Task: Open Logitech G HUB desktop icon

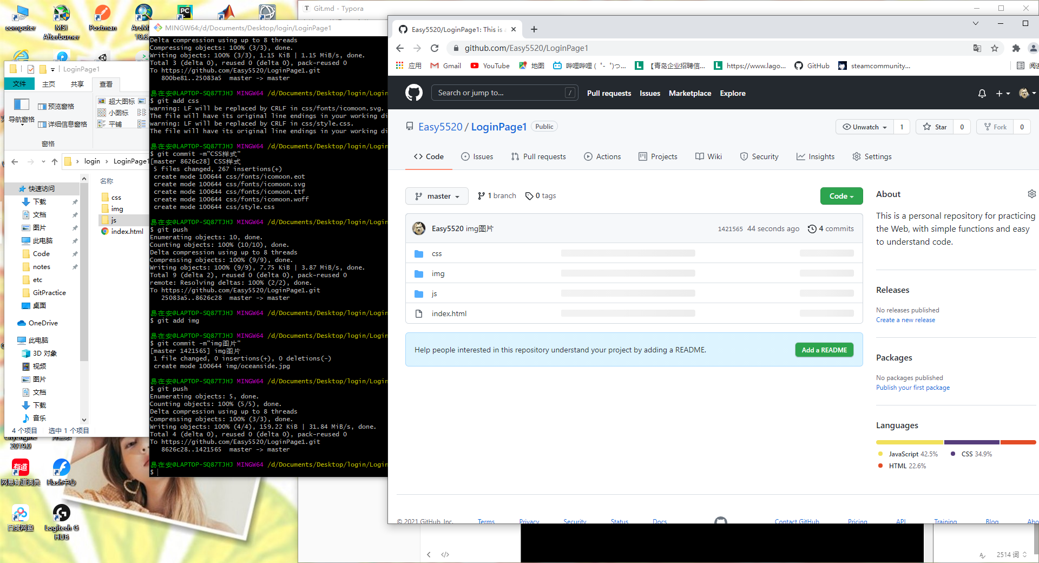Action: tap(61, 522)
